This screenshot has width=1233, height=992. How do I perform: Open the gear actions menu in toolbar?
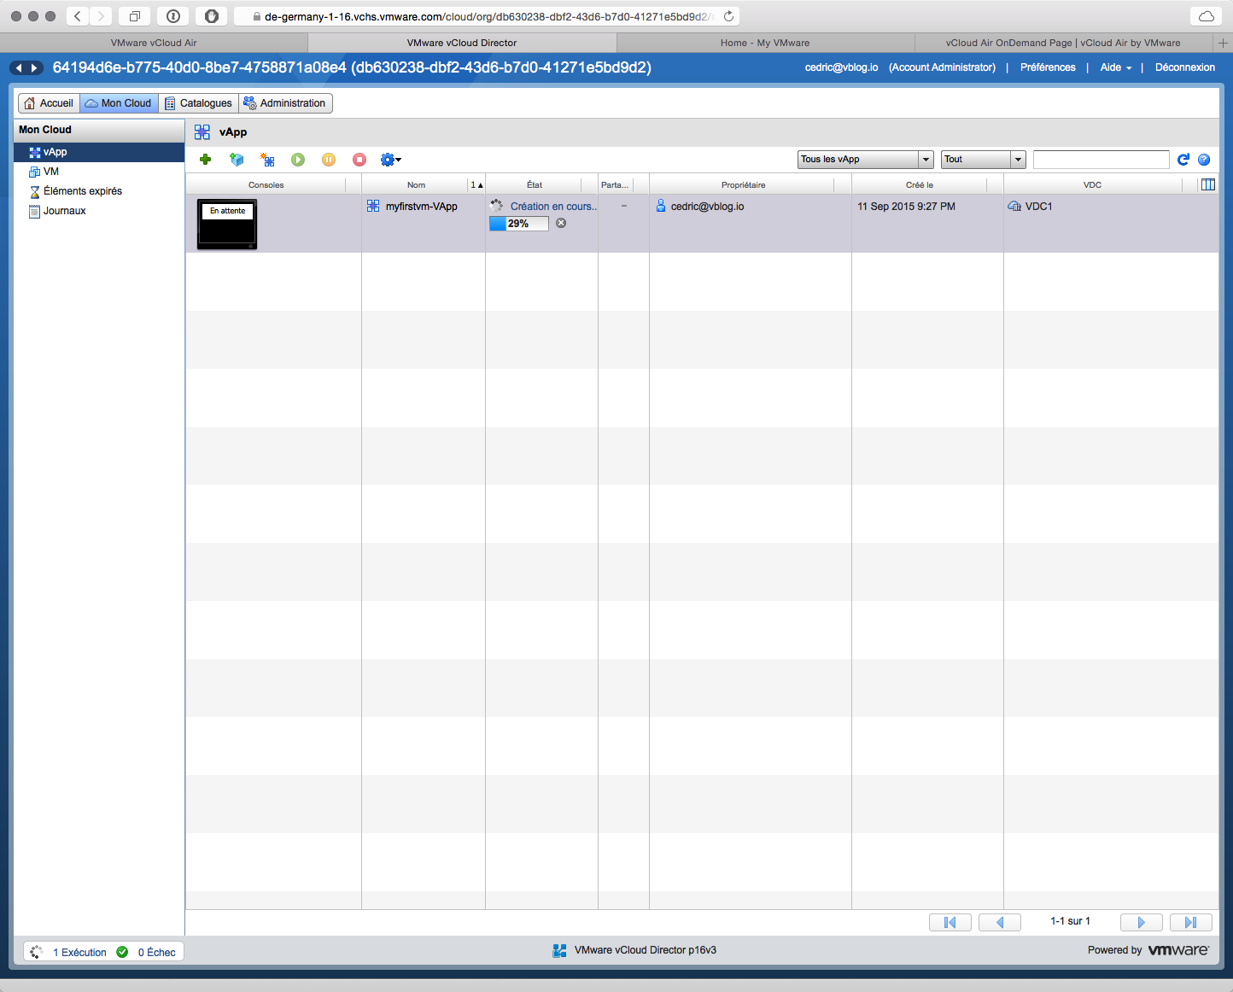pyautogui.click(x=390, y=160)
